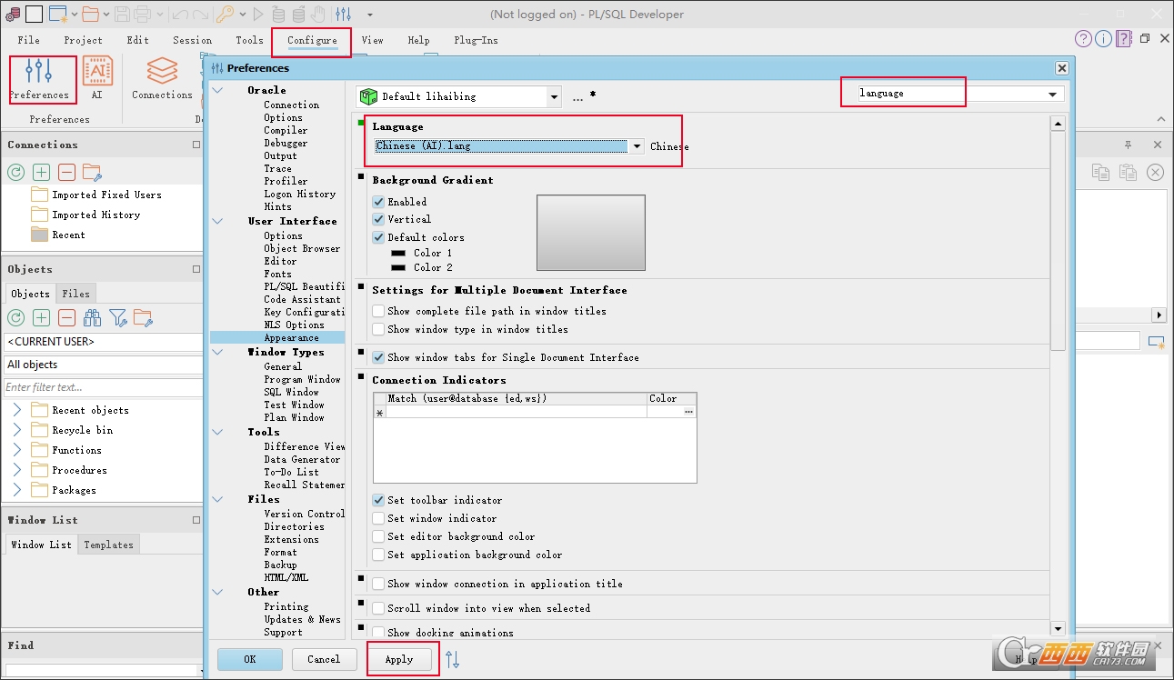Expand the Packages folder
Image resolution: width=1174 pixels, height=680 pixels.
[x=16, y=490]
